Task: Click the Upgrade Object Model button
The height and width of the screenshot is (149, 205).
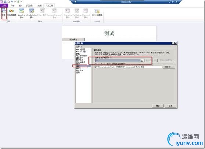Action: coord(167,60)
